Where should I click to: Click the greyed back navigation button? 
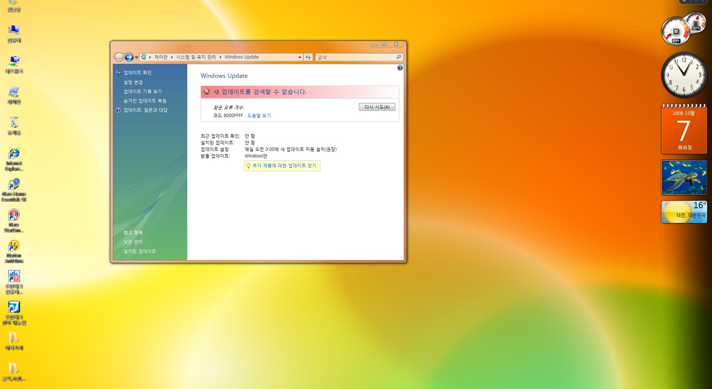pyautogui.click(x=119, y=57)
